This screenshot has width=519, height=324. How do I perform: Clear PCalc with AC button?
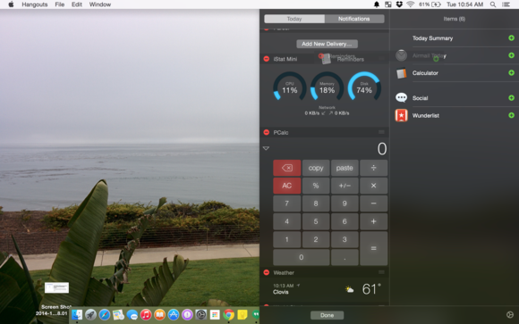287,186
